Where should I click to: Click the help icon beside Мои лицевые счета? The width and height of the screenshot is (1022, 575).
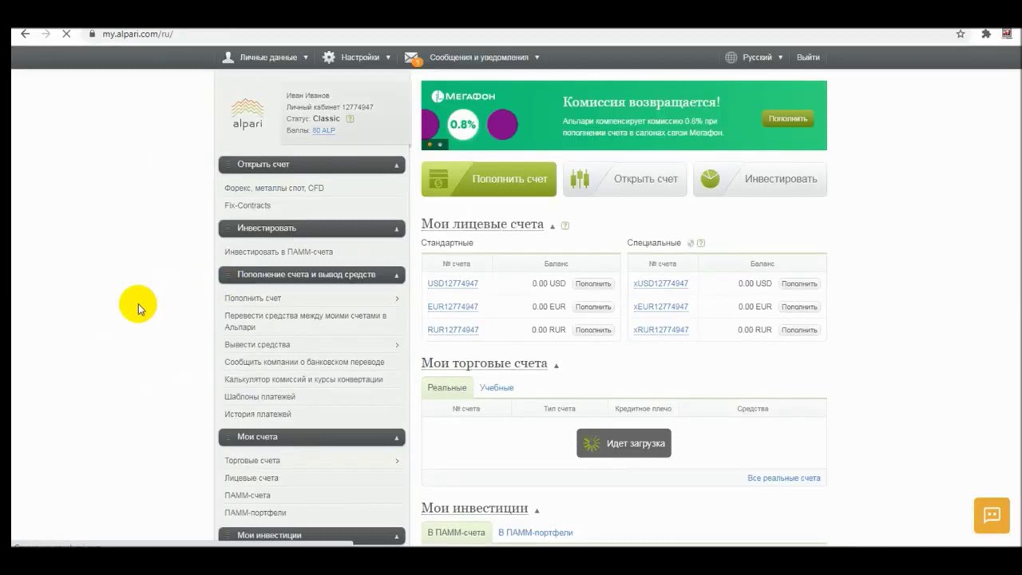565,225
